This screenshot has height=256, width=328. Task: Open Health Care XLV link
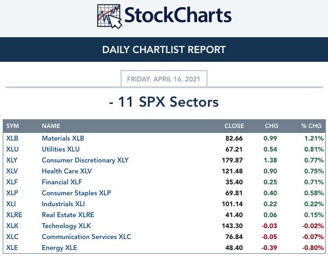[x=67, y=171]
